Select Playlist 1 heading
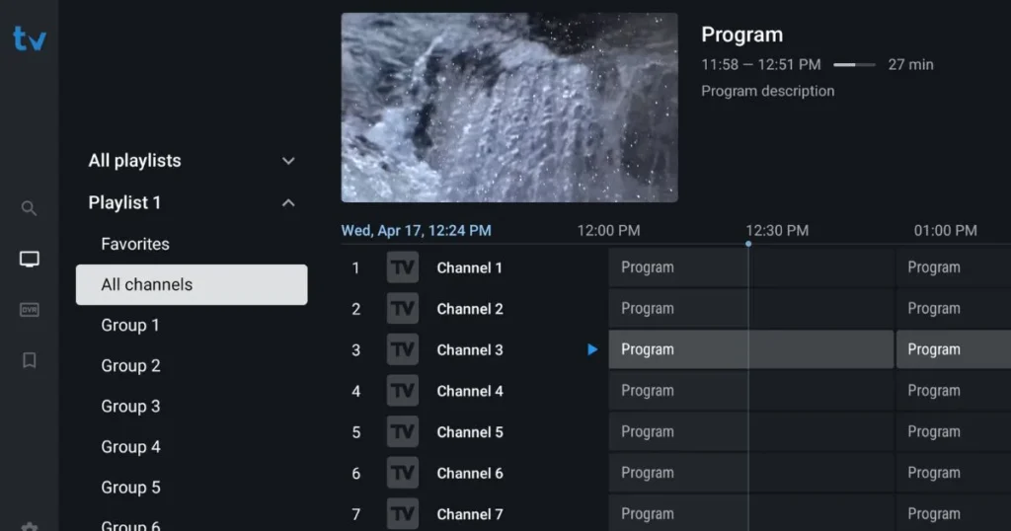1011x531 pixels. coord(124,203)
